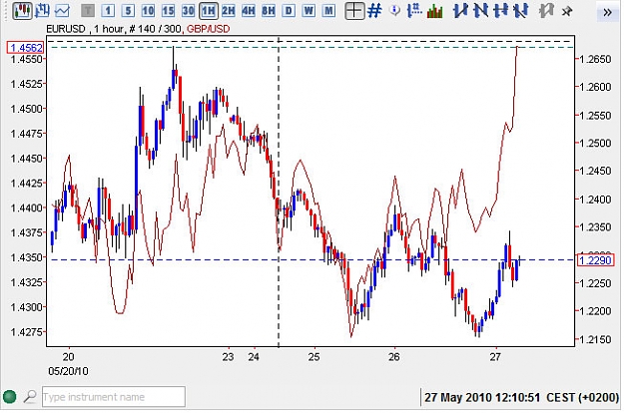
Task: Click the first blue N-shaped chart tool icon
Action: pos(460,11)
